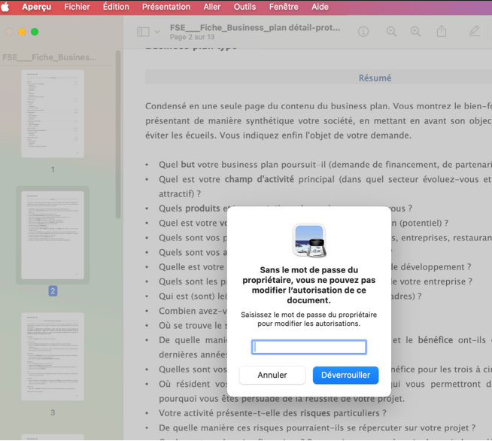Zoom in on the document
Screen dimensions: 492x441
(415, 32)
